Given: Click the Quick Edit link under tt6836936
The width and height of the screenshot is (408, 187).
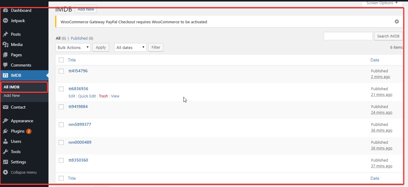Looking at the screenshot, I should pos(87,96).
